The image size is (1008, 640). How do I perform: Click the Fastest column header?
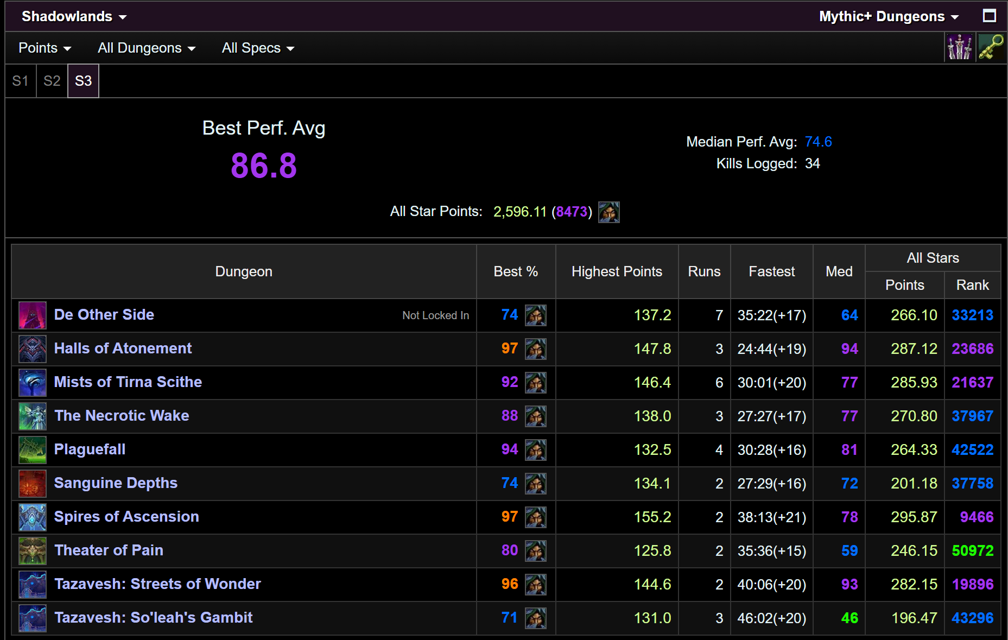tap(771, 271)
